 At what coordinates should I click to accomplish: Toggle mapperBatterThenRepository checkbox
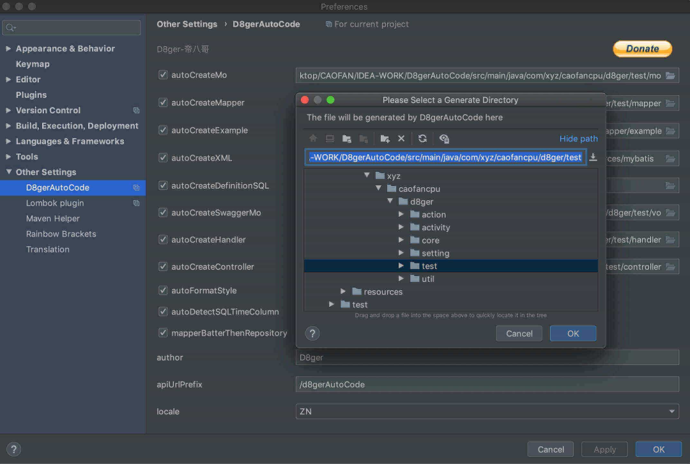point(163,333)
